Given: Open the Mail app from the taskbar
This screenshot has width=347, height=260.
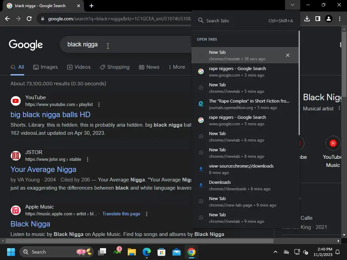Looking at the screenshot, I should point(176,252).
